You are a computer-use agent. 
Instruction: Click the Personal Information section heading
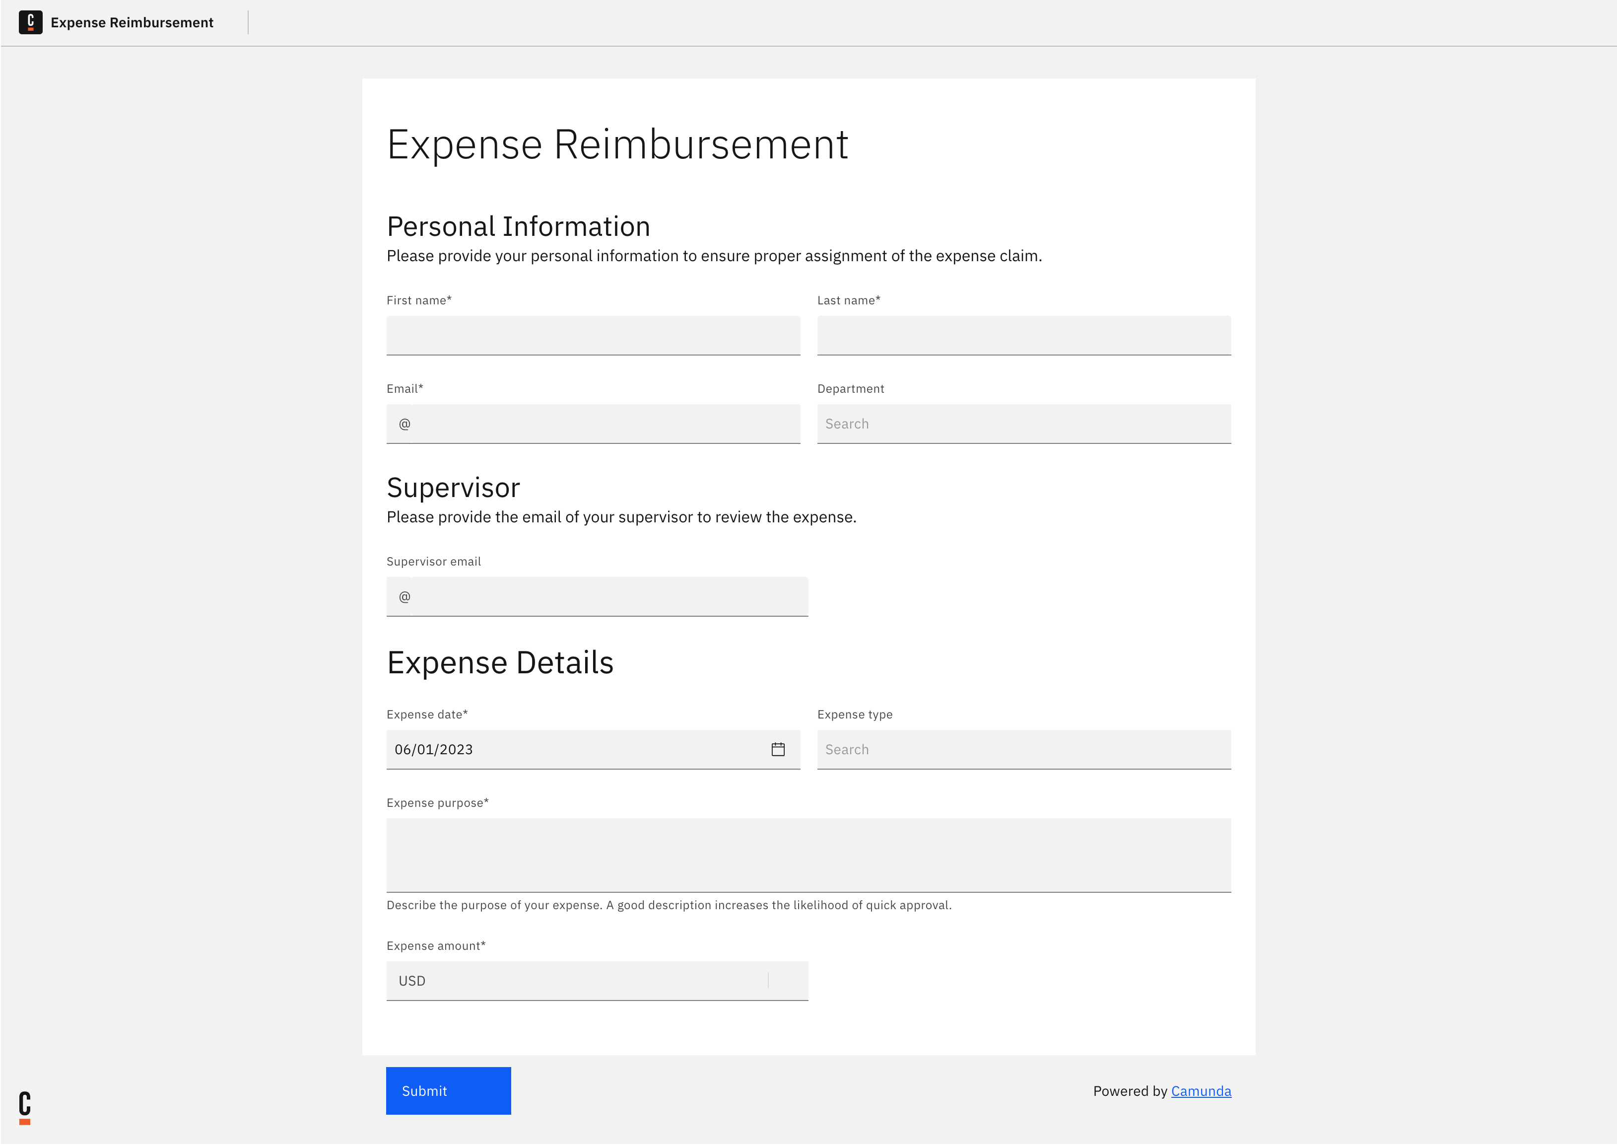(x=518, y=226)
